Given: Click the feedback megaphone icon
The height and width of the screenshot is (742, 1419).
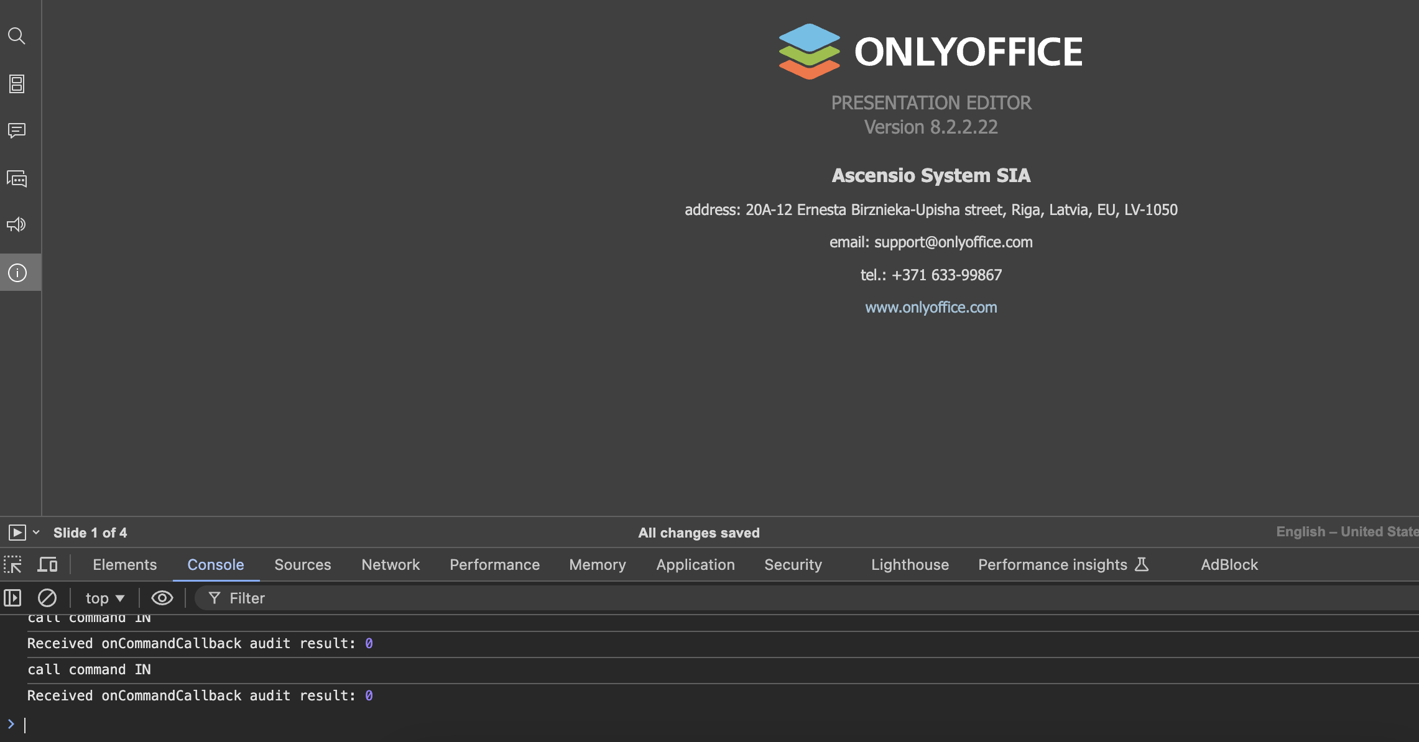Looking at the screenshot, I should (x=17, y=224).
